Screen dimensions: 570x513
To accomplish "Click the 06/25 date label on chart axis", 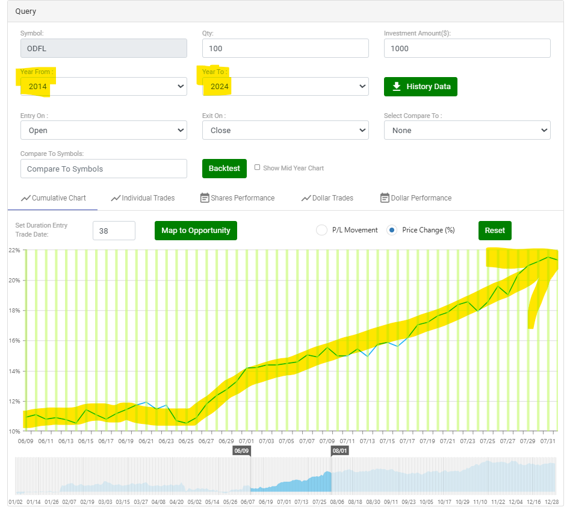I will [x=186, y=441].
